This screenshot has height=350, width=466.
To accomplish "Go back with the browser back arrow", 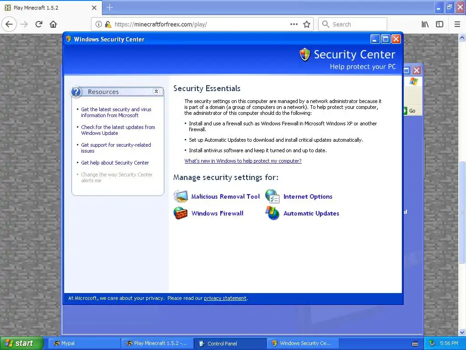I will [9, 24].
